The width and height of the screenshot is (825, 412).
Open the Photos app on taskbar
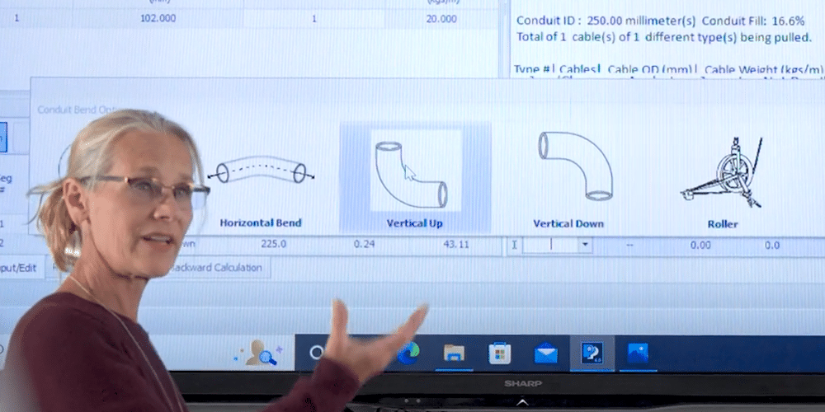(x=638, y=353)
